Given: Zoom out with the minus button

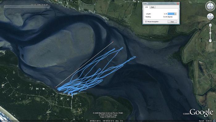Looking at the screenshot, I should coord(210,41).
